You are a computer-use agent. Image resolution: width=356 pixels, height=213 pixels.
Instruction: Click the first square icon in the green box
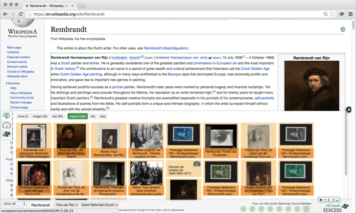[x=321, y=200]
